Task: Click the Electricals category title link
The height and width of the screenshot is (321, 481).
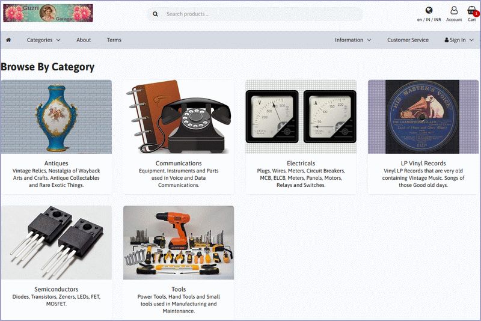Action: 301,163
